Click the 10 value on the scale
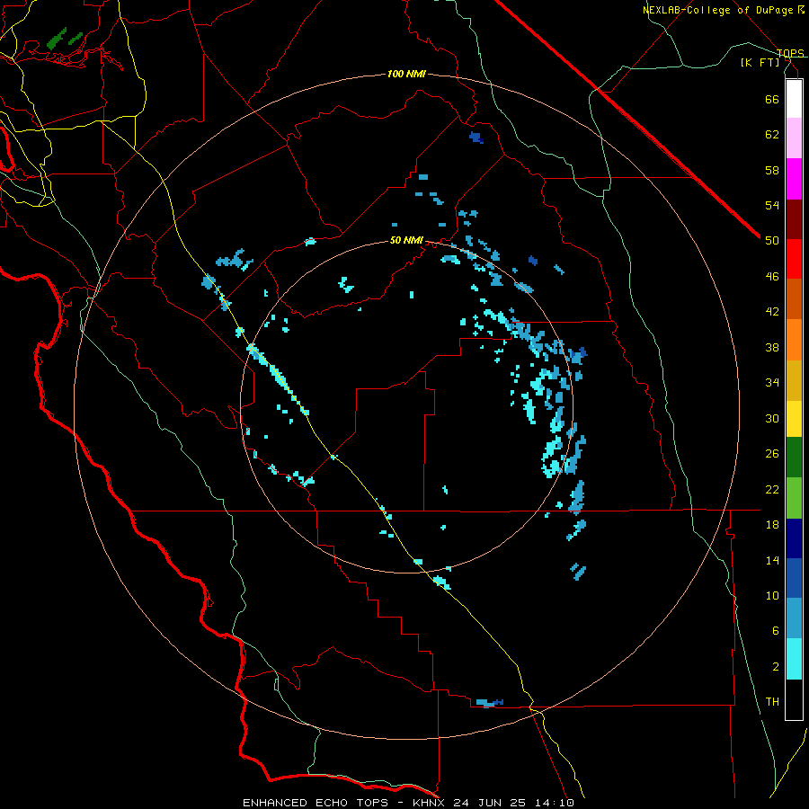The height and width of the screenshot is (809, 809). 772,596
